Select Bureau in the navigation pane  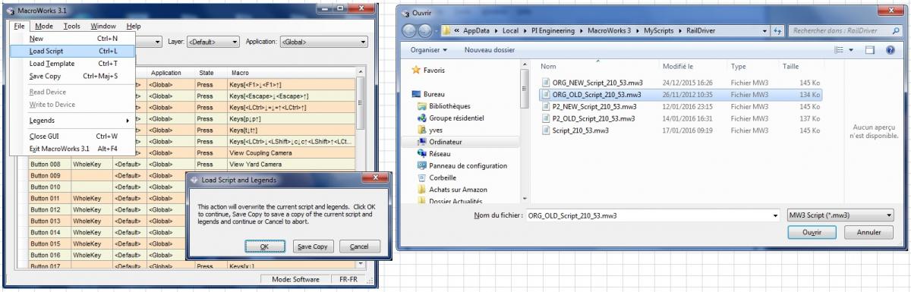427,94
